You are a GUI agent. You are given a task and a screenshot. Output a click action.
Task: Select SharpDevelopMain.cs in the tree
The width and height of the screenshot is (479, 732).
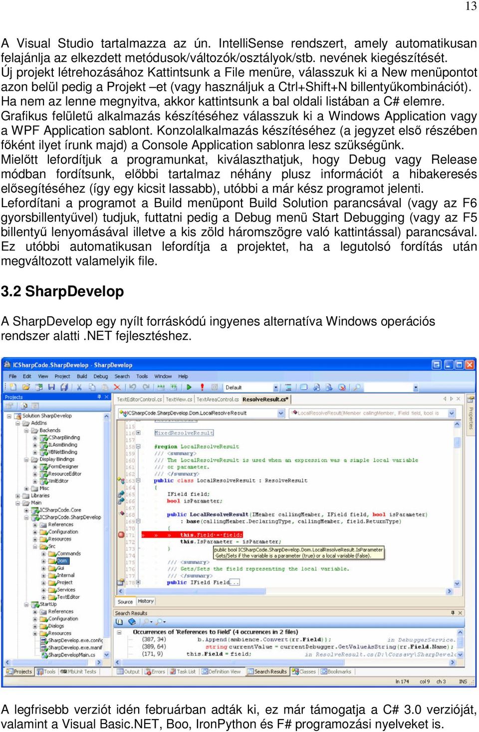coord(71,655)
